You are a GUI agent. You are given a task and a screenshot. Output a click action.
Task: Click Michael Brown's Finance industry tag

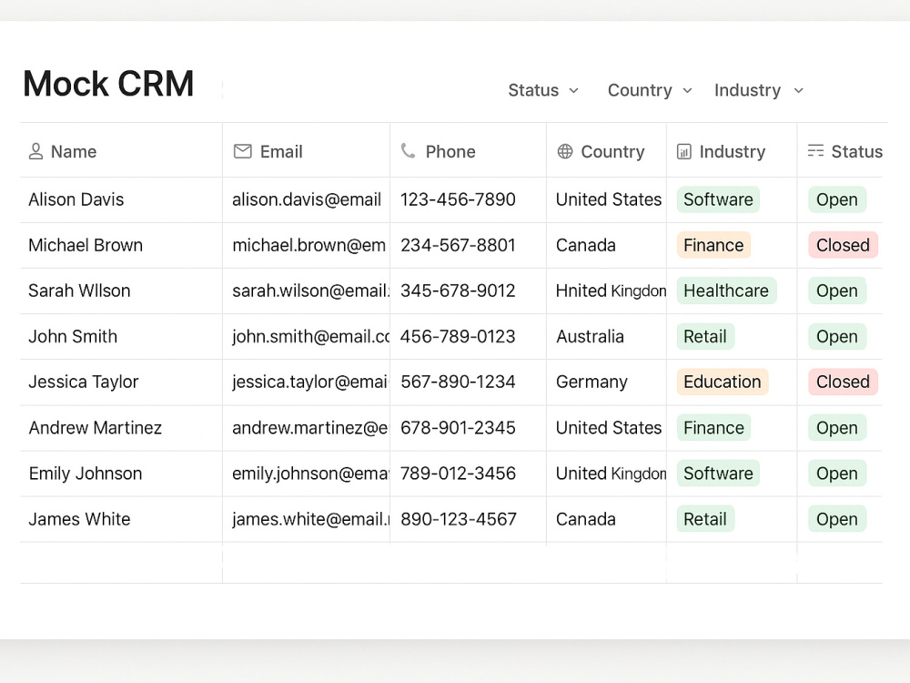point(713,245)
